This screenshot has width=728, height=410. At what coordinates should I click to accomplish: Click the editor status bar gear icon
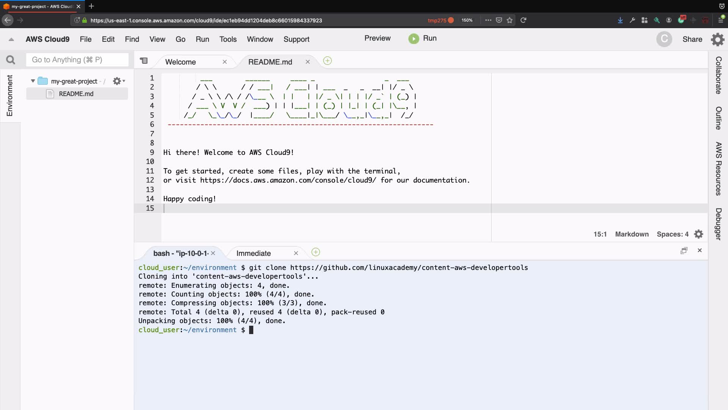click(698, 234)
